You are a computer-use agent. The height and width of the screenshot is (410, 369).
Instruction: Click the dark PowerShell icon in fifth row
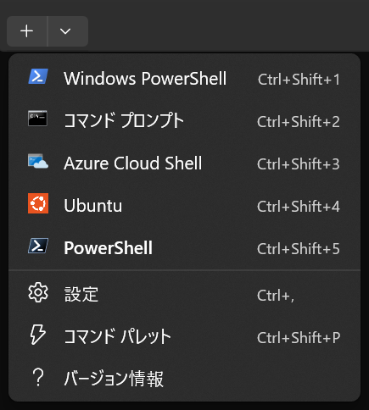point(38,246)
